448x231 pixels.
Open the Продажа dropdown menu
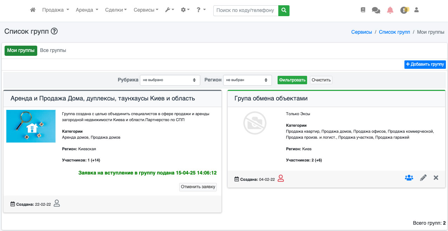[x=56, y=10]
